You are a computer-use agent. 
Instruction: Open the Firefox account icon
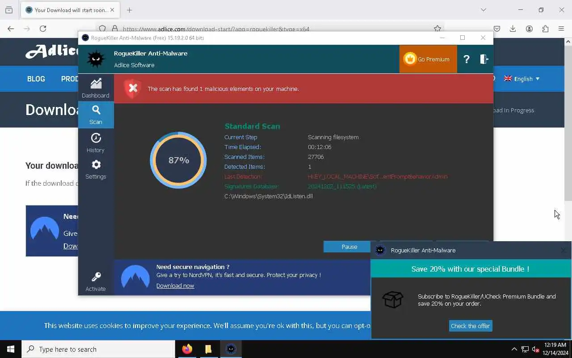529,29
